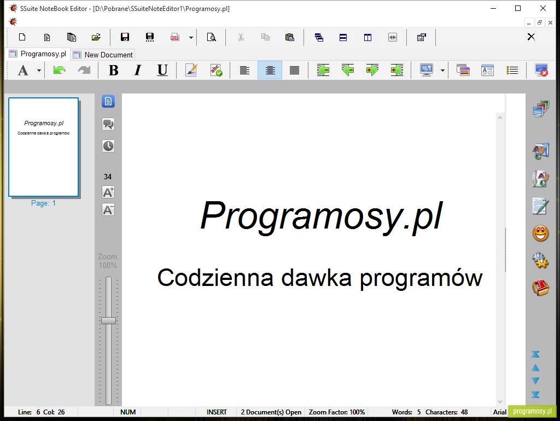Click the Save As floppy icon with dots
This screenshot has height=421, width=560.
(150, 37)
